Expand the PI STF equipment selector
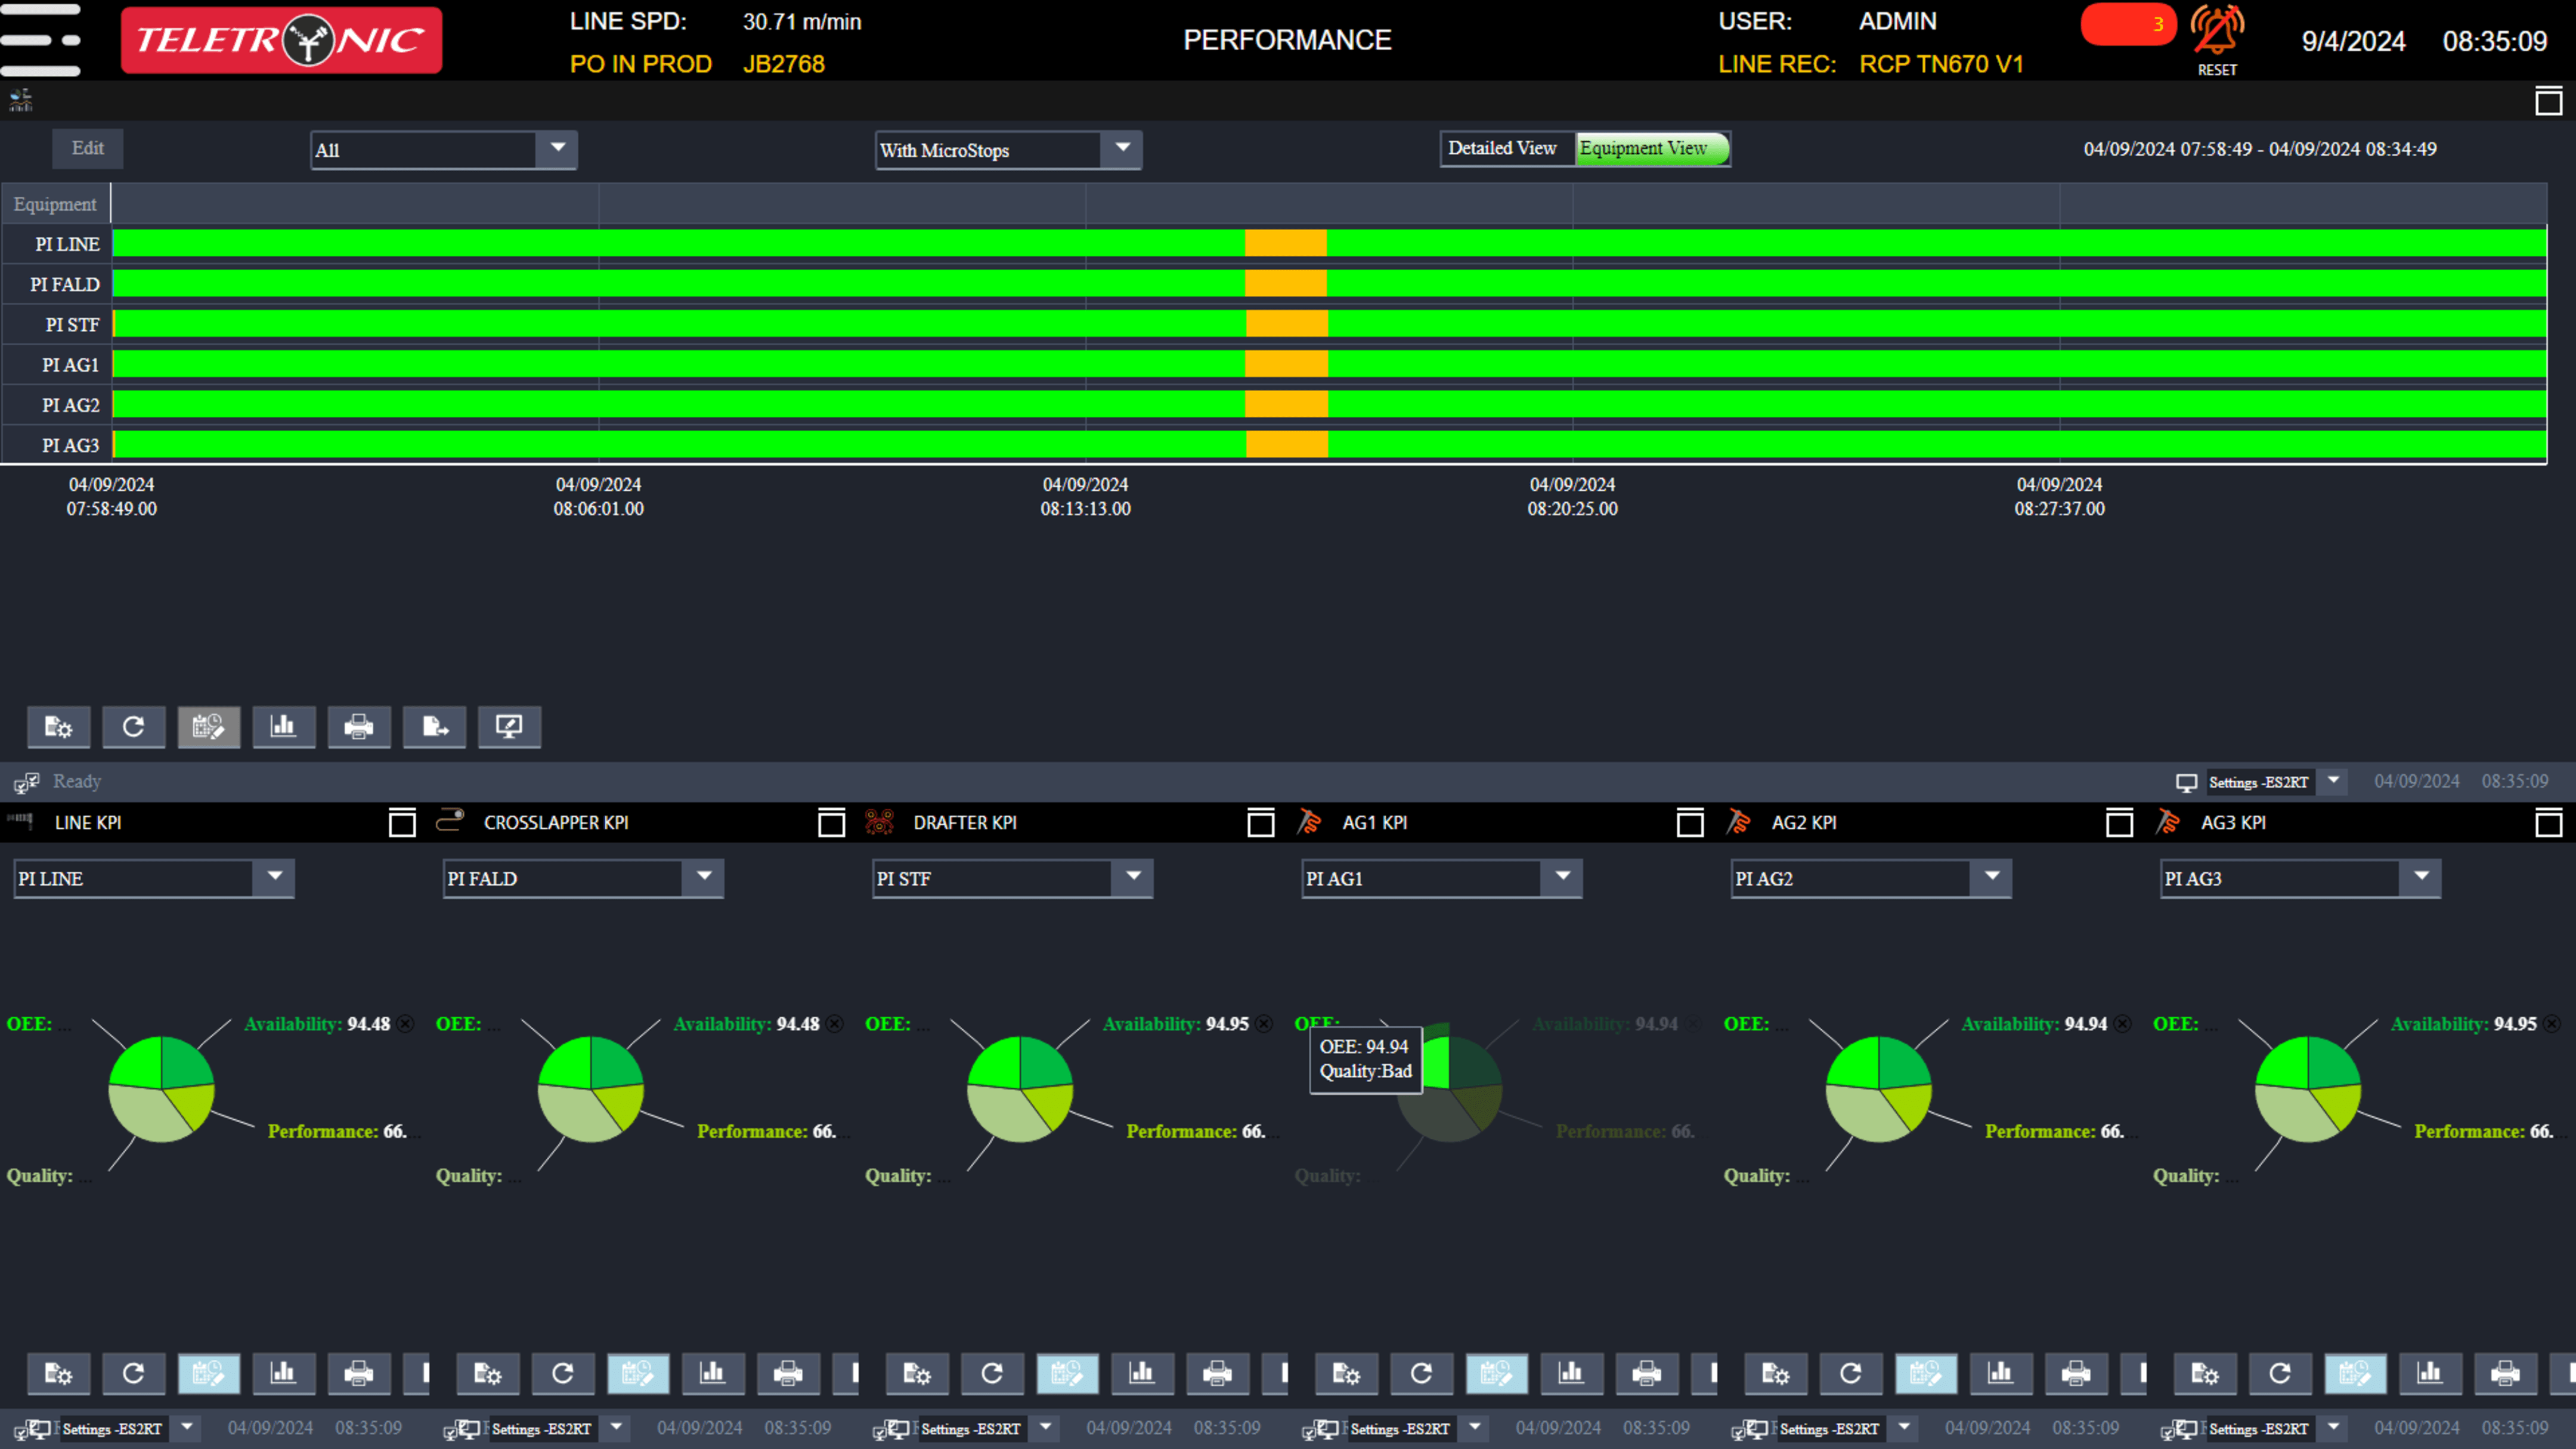 pyautogui.click(x=1133, y=878)
